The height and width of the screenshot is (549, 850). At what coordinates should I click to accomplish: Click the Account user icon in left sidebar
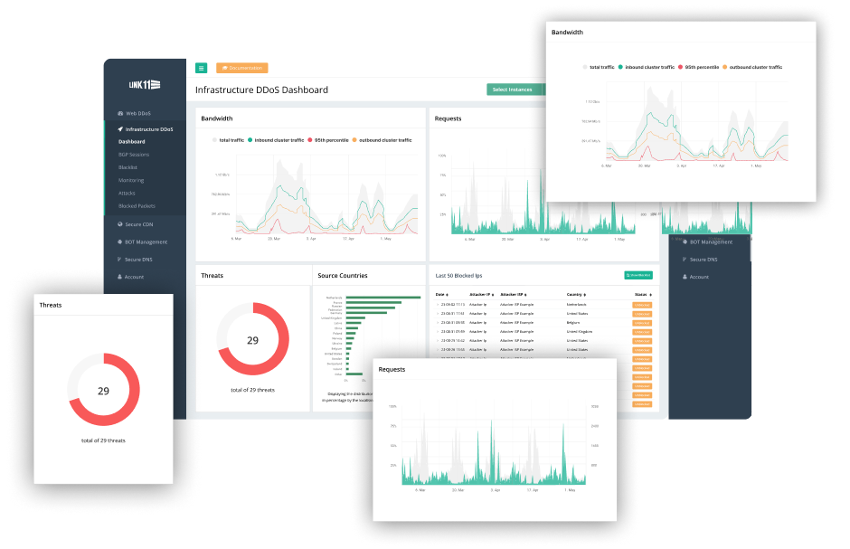(x=120, y=277)
